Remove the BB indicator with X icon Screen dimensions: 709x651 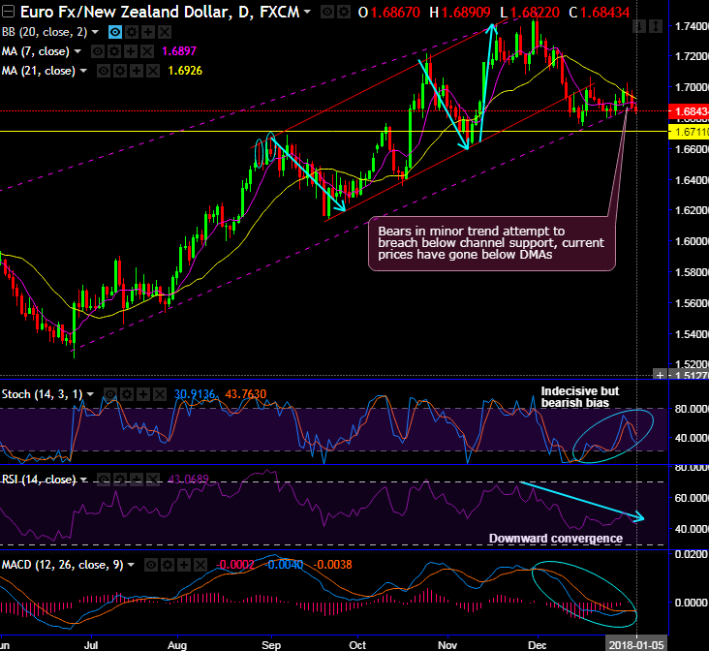pos(165,32)
